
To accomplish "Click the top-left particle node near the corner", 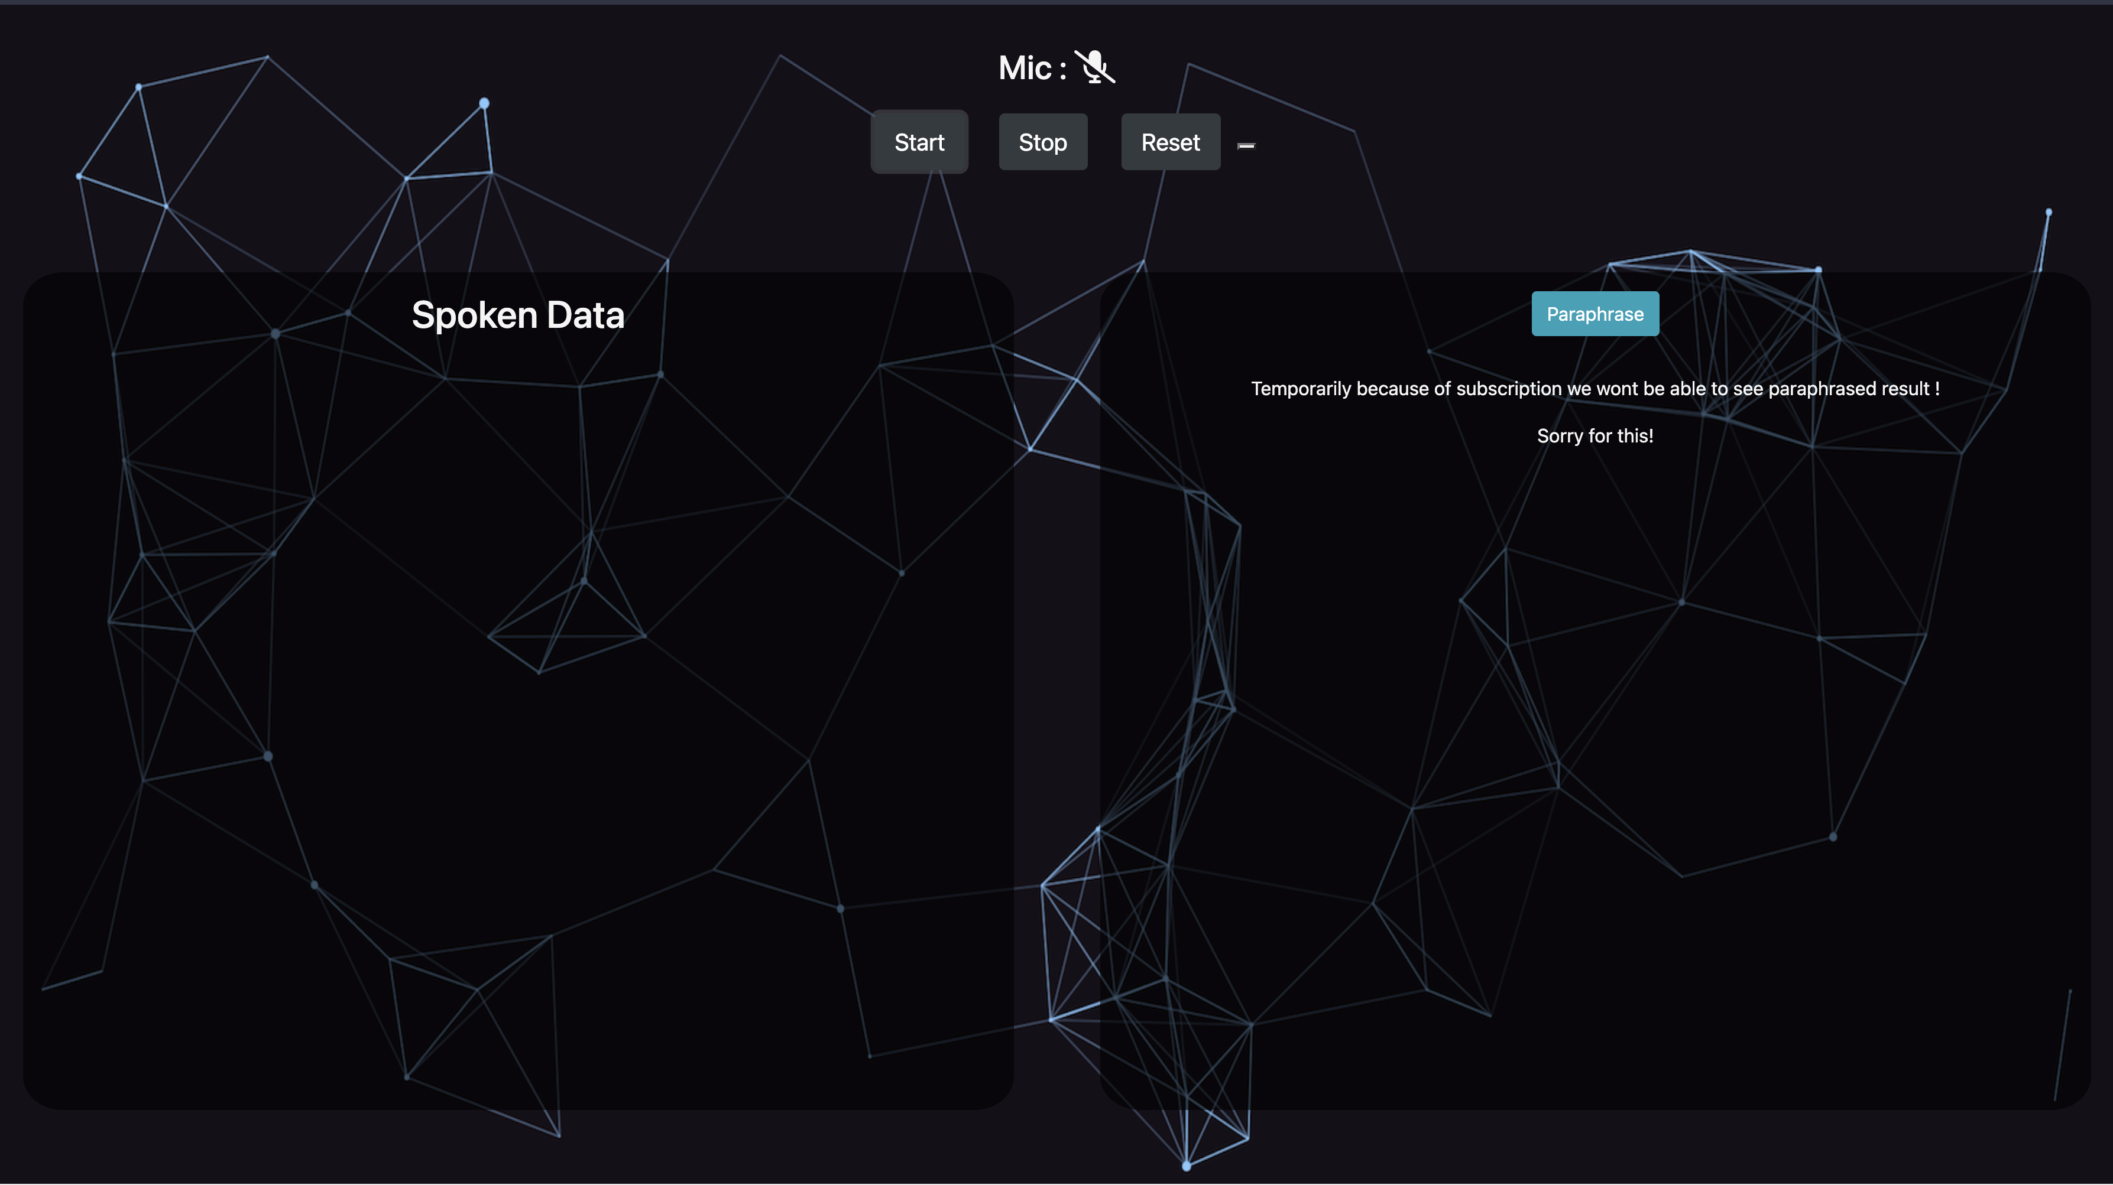I will coord(138,86).
